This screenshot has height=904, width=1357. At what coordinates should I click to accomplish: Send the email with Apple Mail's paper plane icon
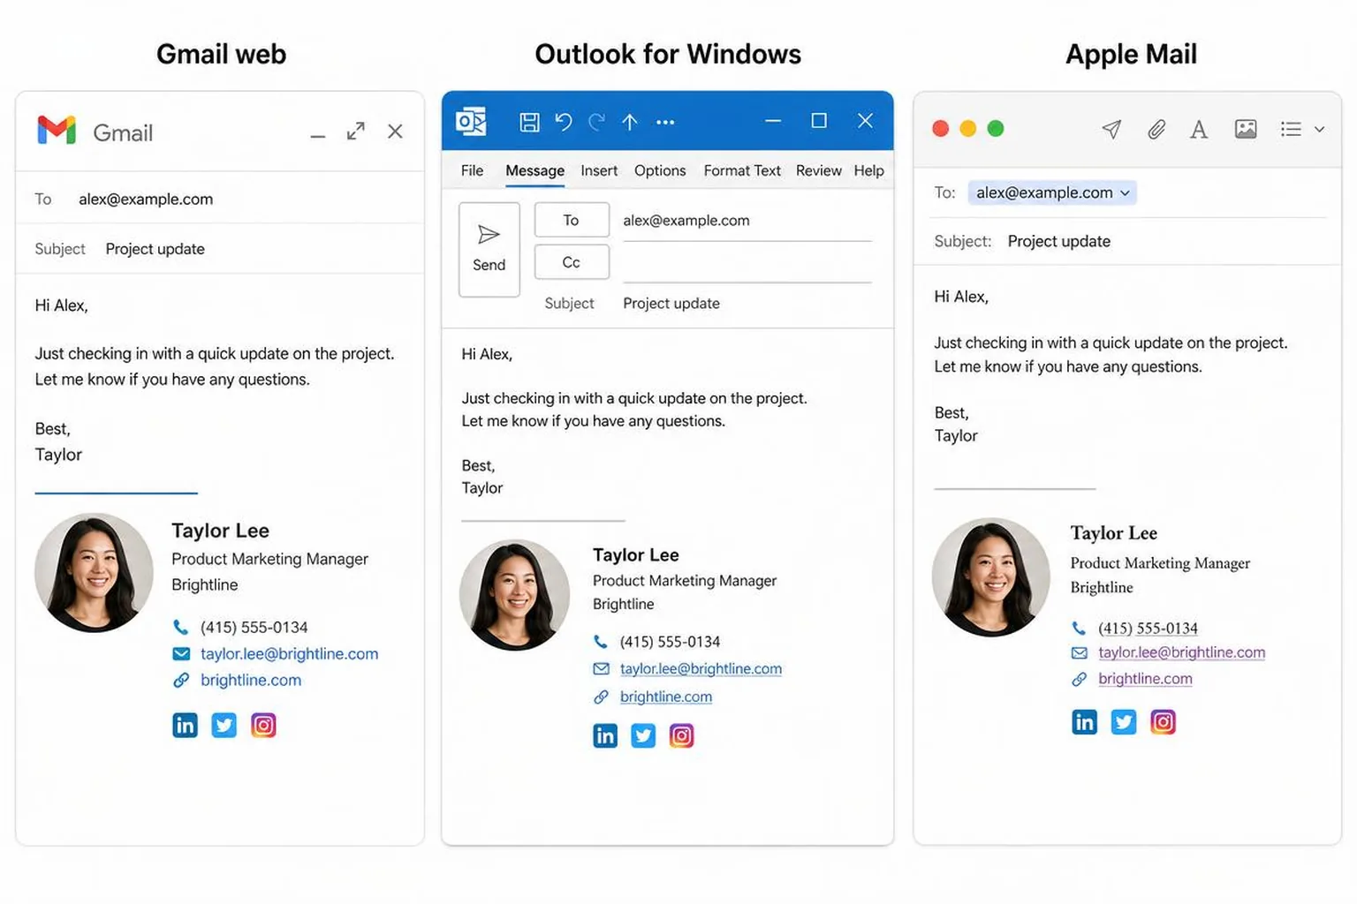pos(1111,129)
